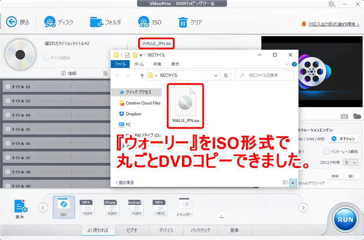This screenshot has height=240, width=364.
Task: Go back with the 戻る button
Action: tap(17, 22)
